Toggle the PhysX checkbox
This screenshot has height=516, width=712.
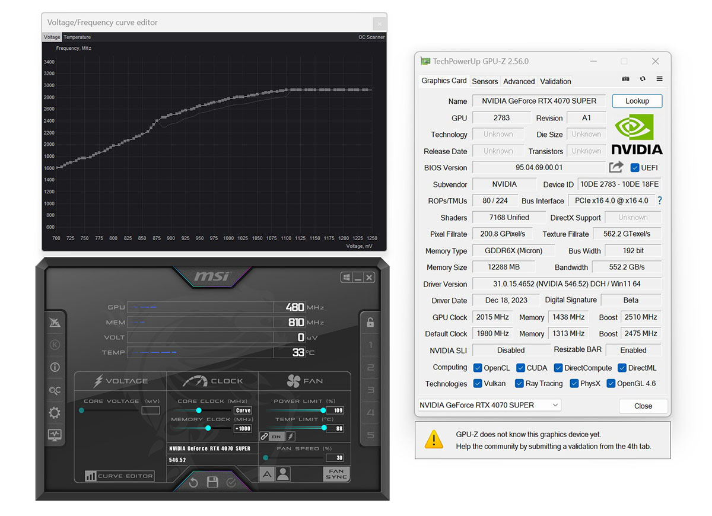tap(574, 384)
